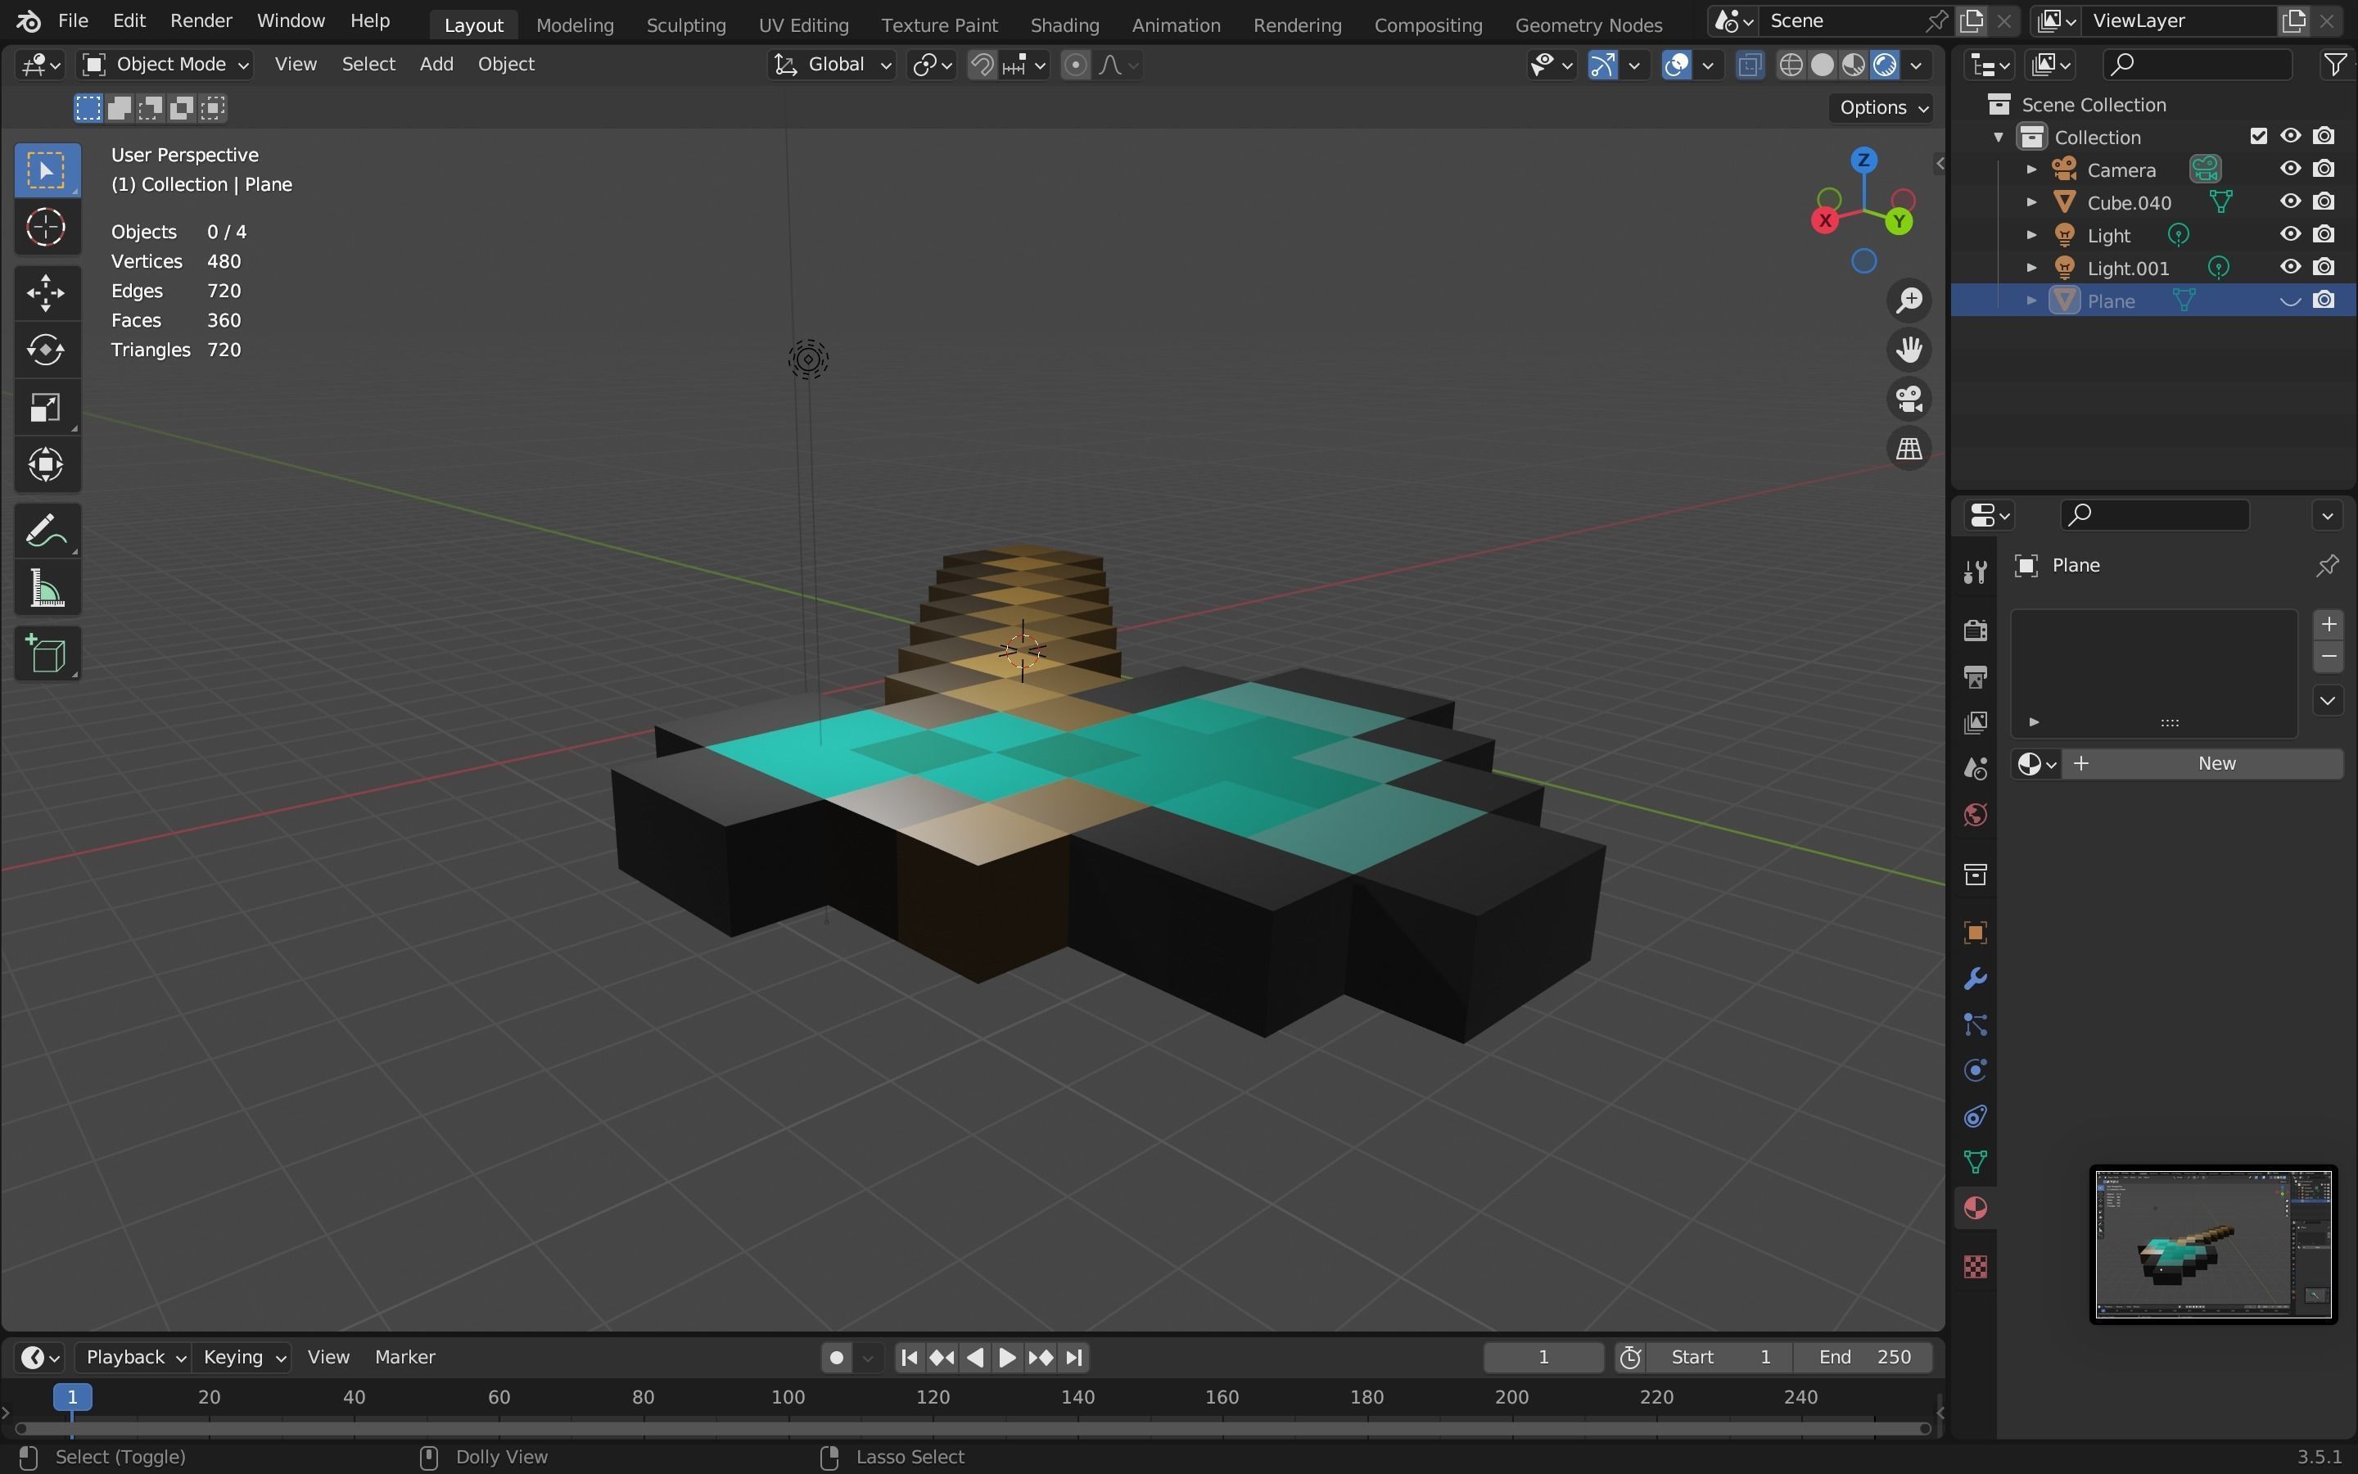Open Modifier properties wrench tab
Viewport: 2358px width, 1474px height.
[x=1975, y=979]
